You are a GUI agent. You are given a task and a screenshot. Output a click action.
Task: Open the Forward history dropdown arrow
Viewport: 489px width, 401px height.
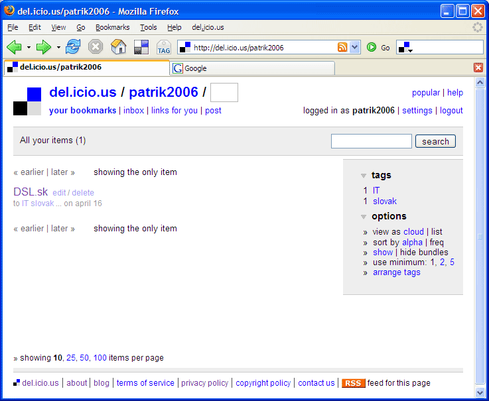[58, 47]
